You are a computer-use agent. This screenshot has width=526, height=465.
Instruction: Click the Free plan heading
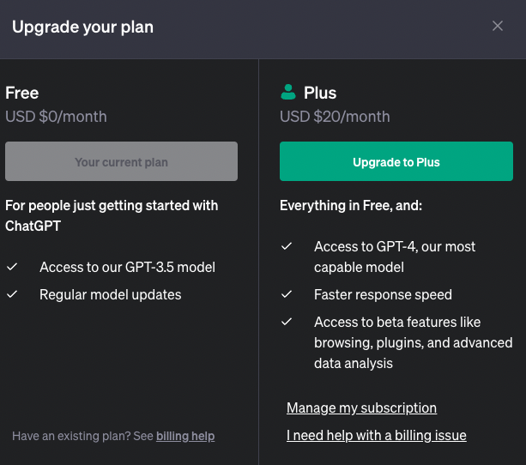(22, 93)
